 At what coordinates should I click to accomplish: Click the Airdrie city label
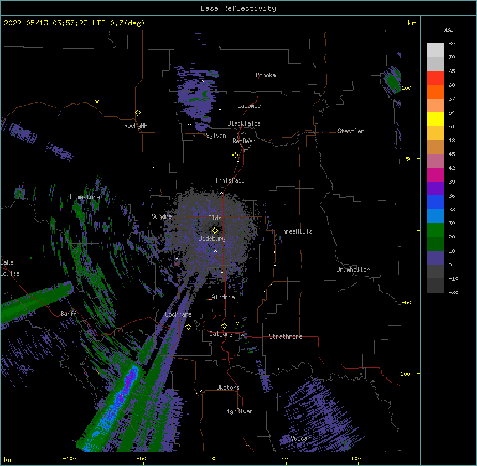click(x=223, y=297)
